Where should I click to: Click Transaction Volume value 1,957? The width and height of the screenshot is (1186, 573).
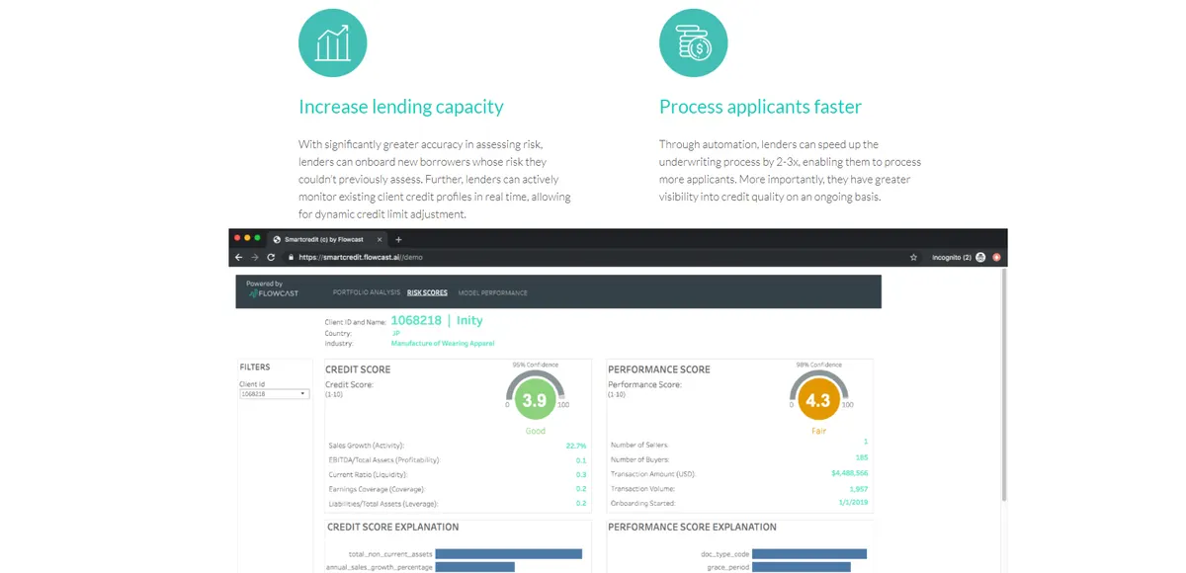pos(859,488)
